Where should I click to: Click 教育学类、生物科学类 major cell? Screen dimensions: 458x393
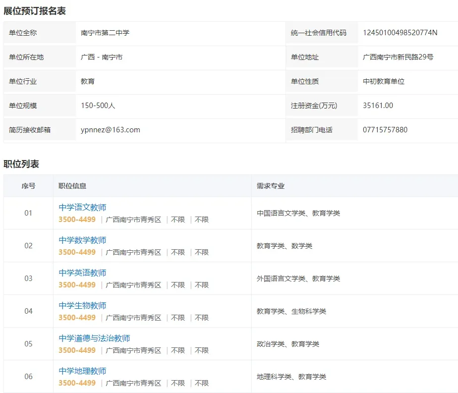pos(291,311)
